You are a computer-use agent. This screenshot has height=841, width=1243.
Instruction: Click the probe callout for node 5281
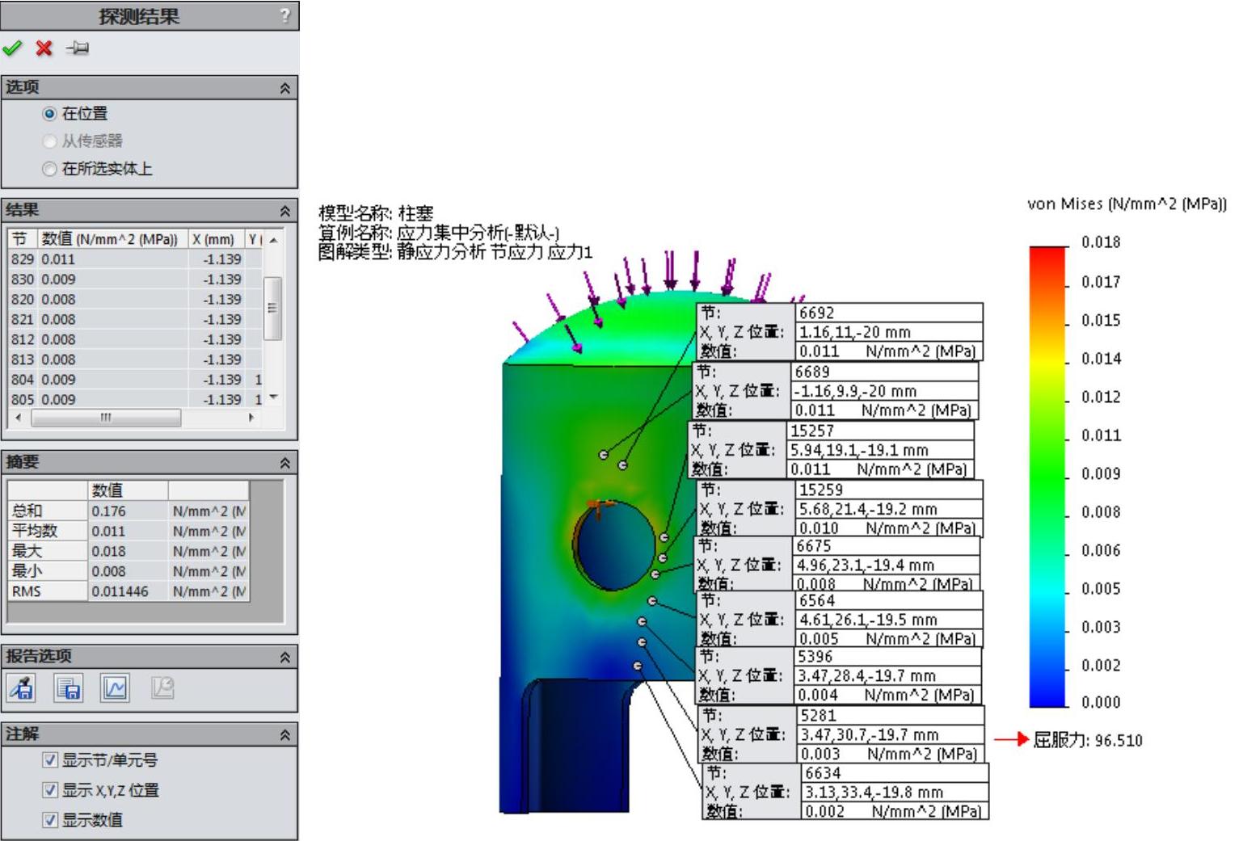click(841, 734)
